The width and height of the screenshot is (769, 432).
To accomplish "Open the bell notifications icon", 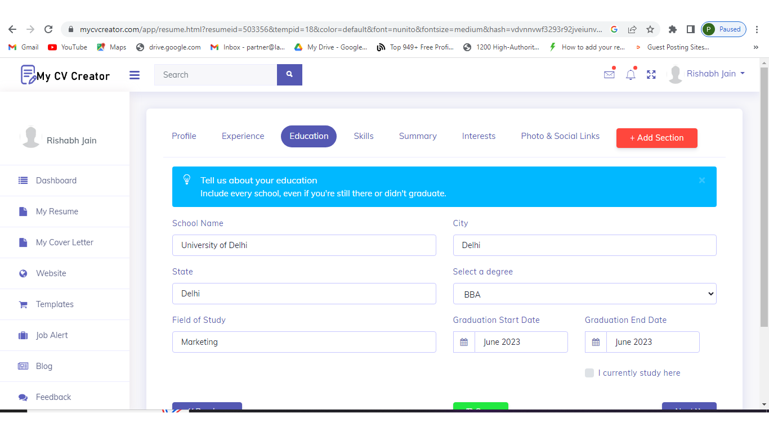I will [631, 74].
